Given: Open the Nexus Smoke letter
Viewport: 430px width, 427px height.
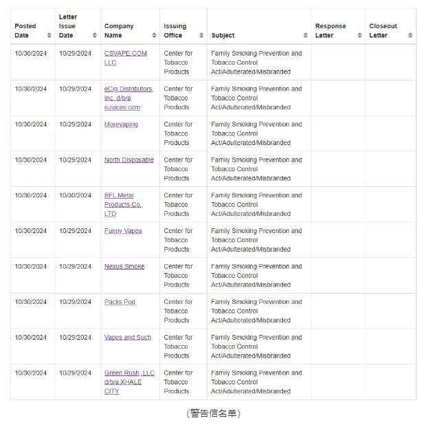Looking at the screenshot, I should click(x=124, y=266).
